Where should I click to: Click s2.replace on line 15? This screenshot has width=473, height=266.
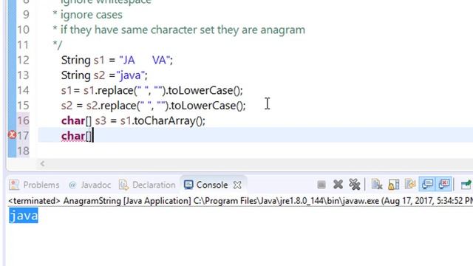click(x=112, y=106)
